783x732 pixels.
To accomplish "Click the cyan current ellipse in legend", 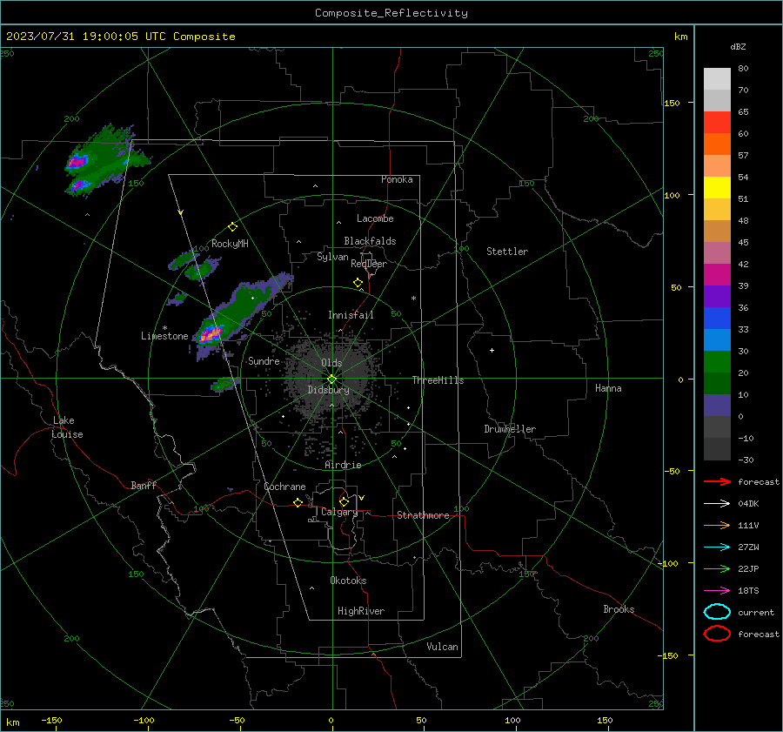I will (717, 612).
